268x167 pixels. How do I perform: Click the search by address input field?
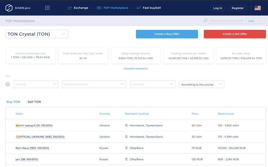click(x=227, y=21)
